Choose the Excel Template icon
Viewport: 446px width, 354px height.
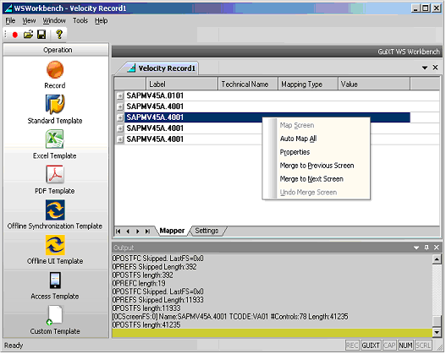click(55, 139)
